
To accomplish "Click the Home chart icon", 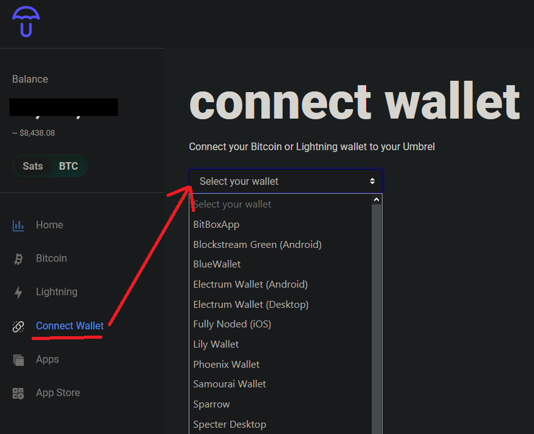I will point(18,225).
